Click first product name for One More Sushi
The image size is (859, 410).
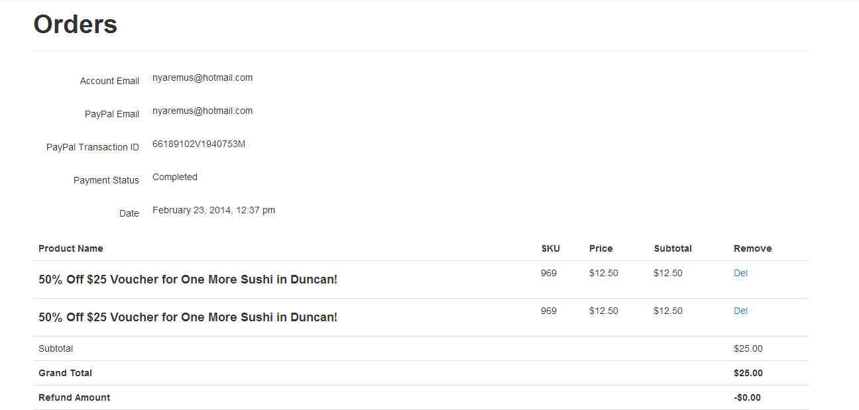188,280
